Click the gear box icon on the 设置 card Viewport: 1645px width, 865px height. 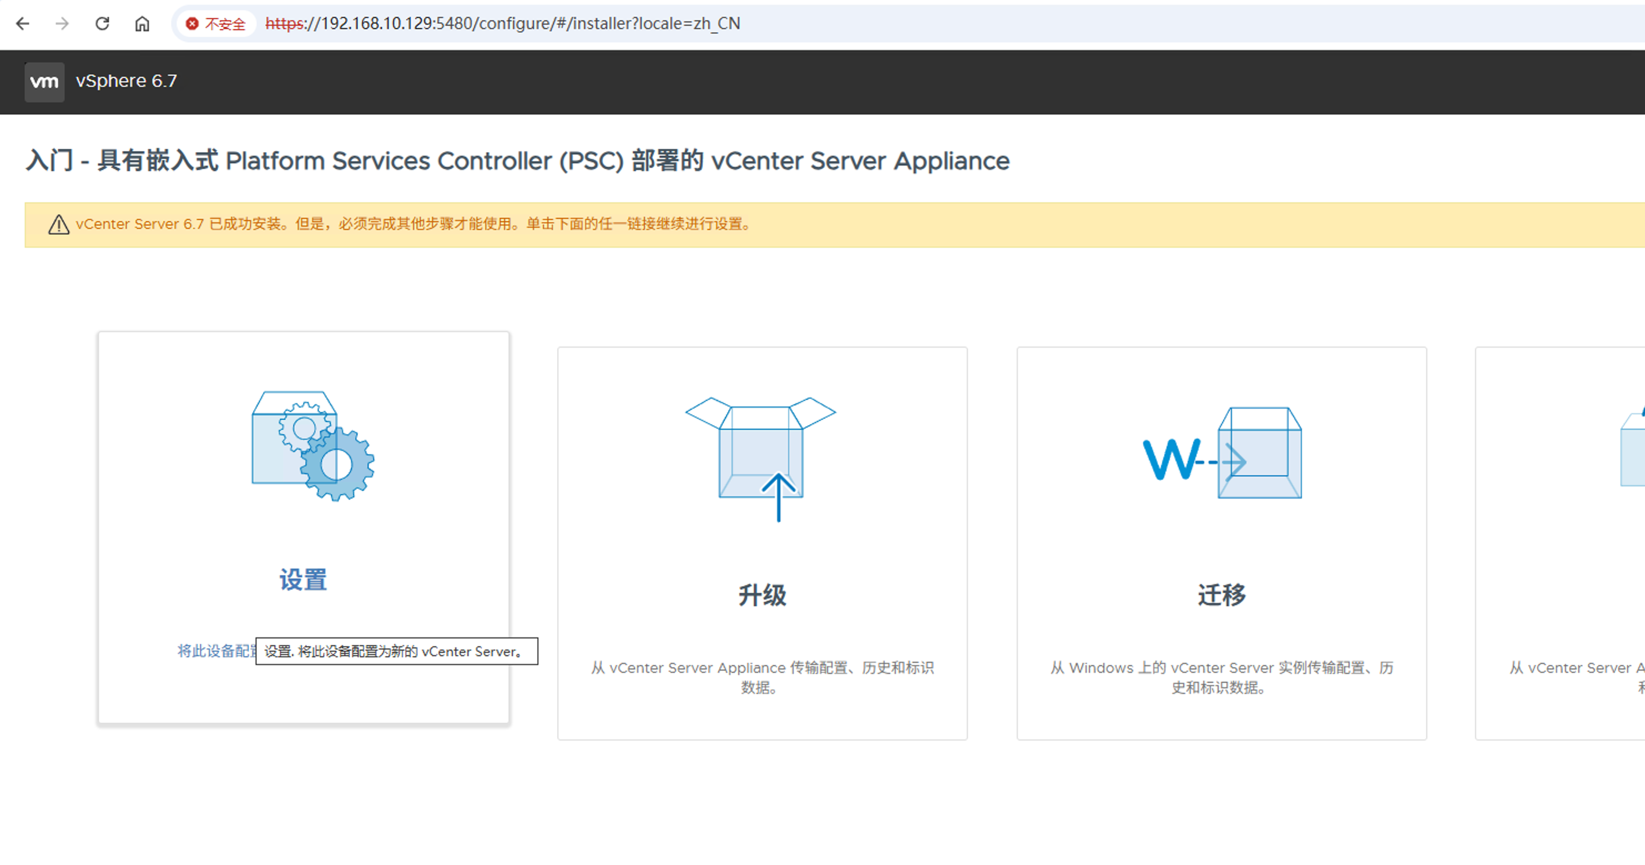[313, 446]
